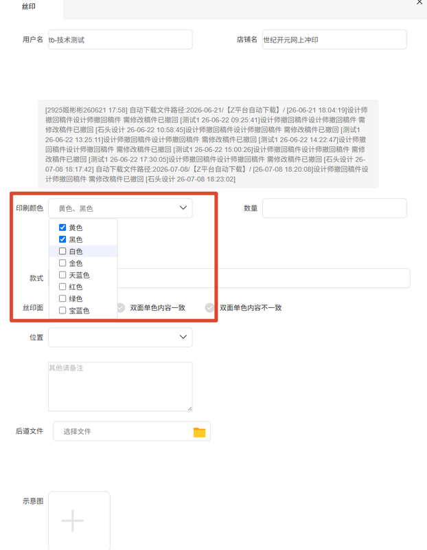Viewport: 427px width, 550px height.
Task: Click the 丝印面 label
Action: click(33, 307)
